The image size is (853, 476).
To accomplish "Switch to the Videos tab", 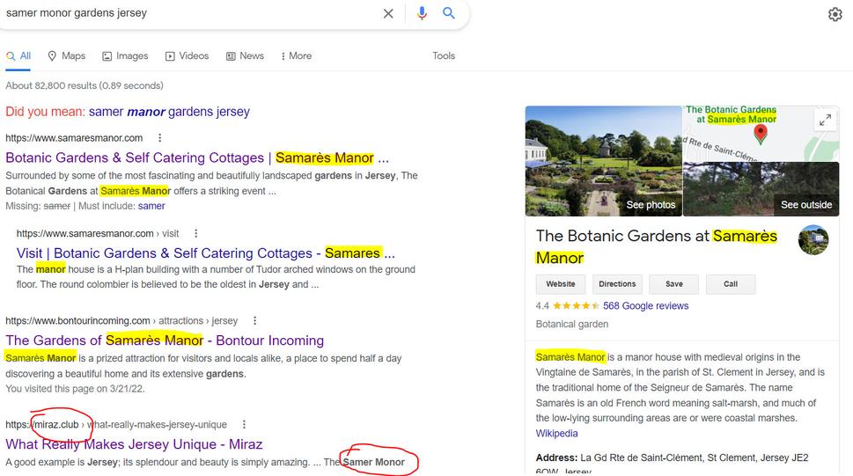I will 188,56.
